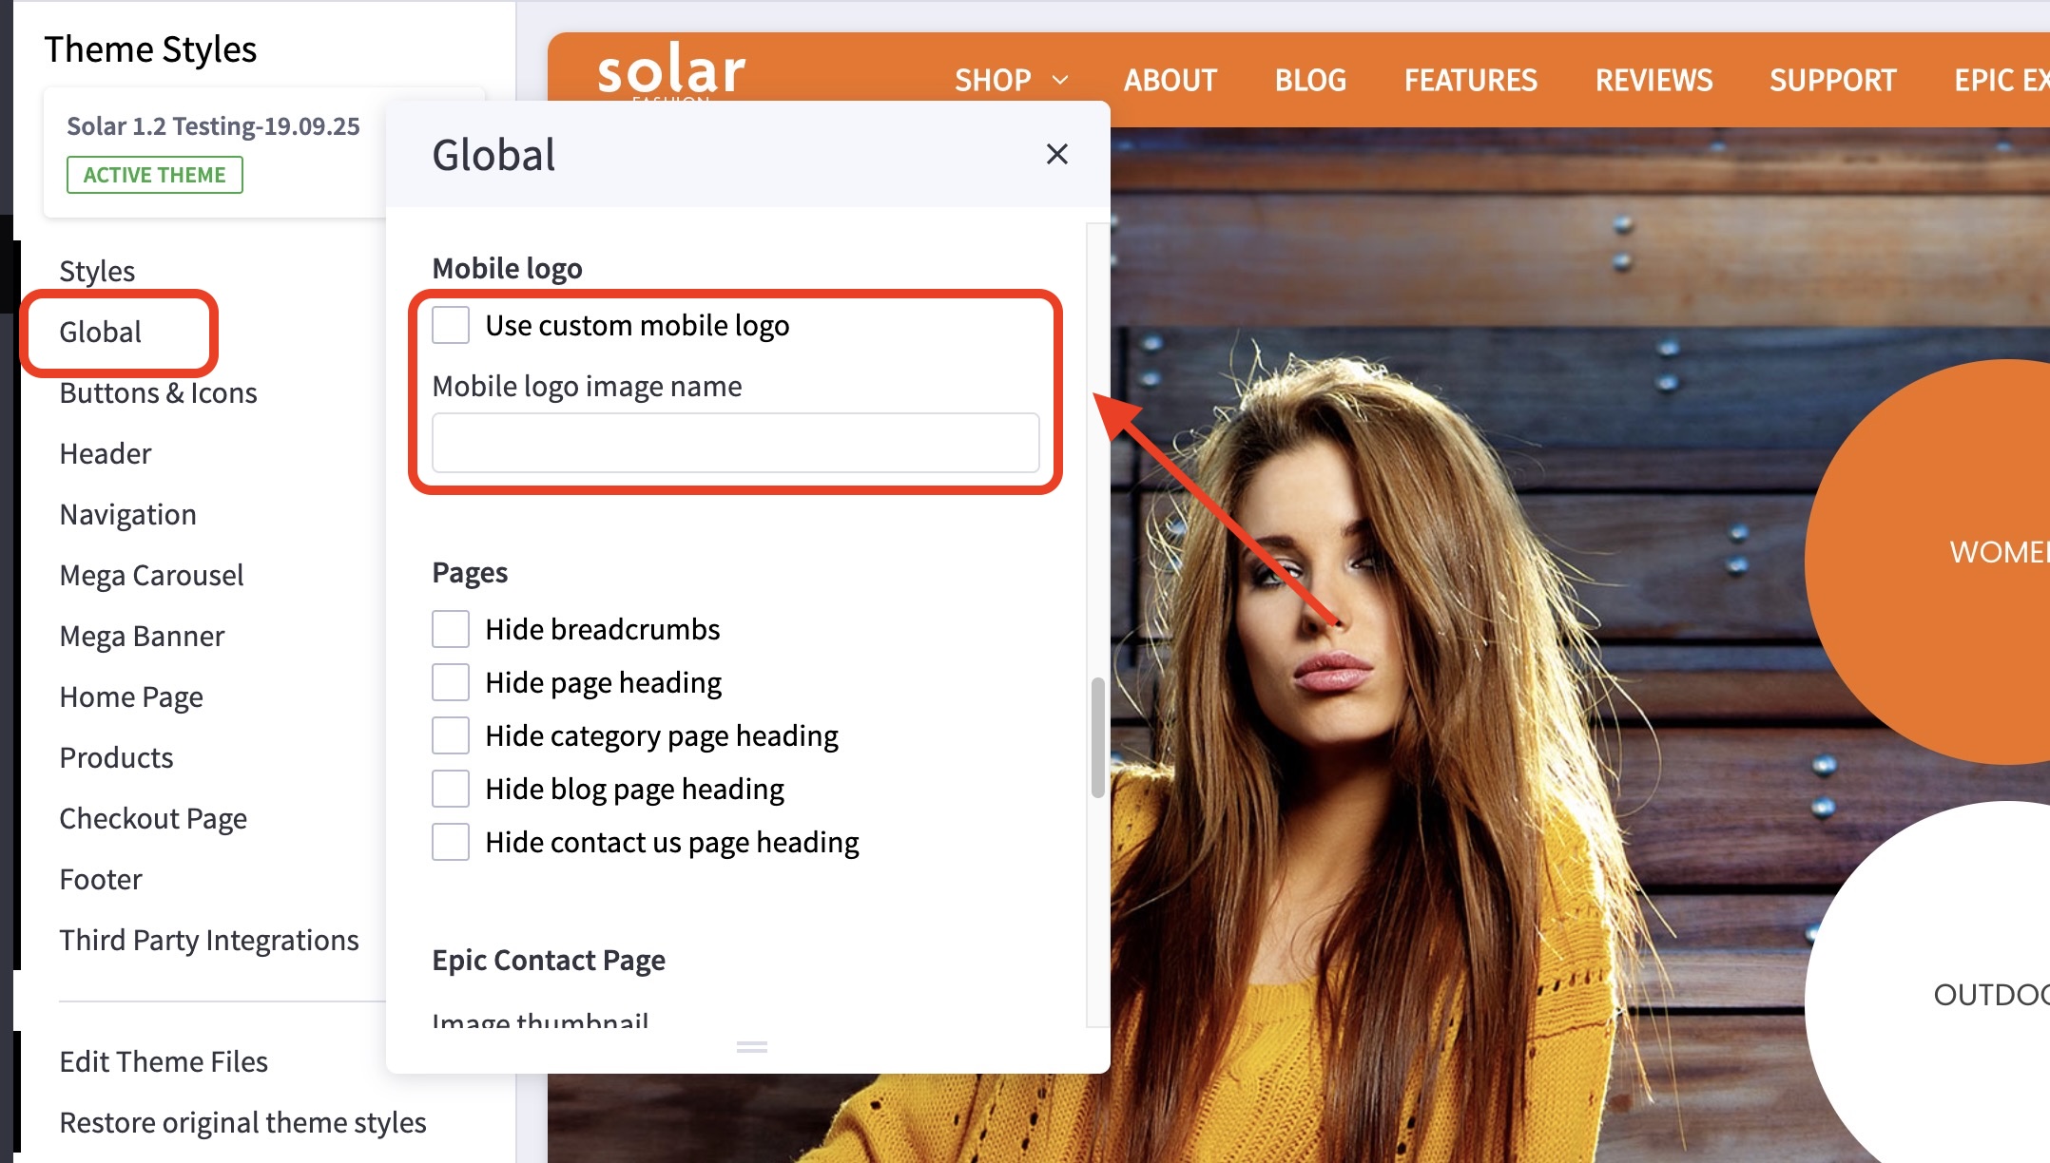
Task: Toggle Hide page heading checkbox
Action: pyautogui.click(x=451, y=682)
